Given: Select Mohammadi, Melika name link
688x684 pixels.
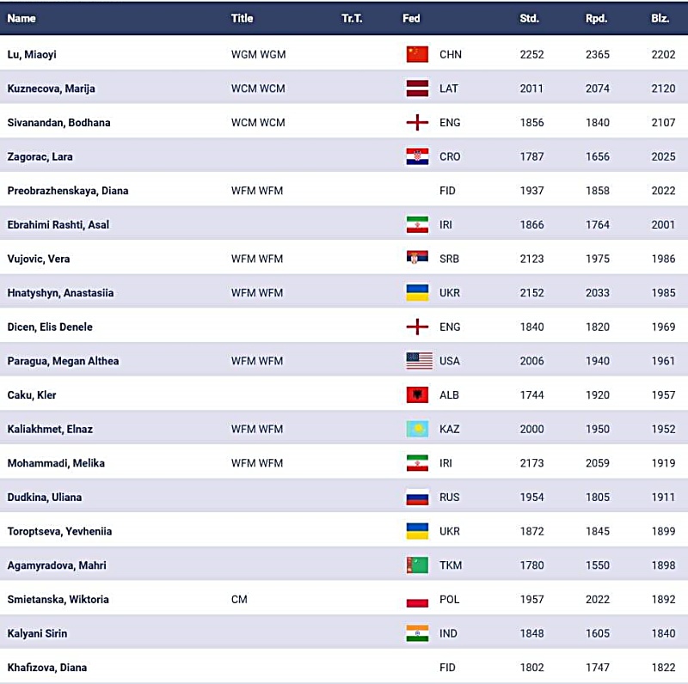Looking at the screenshot, I should point(56,463).
